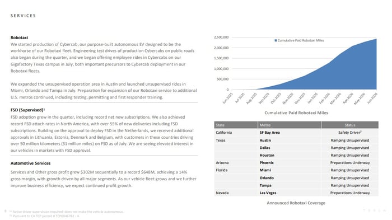Select the Robotaxi section heading

point(19,38)
